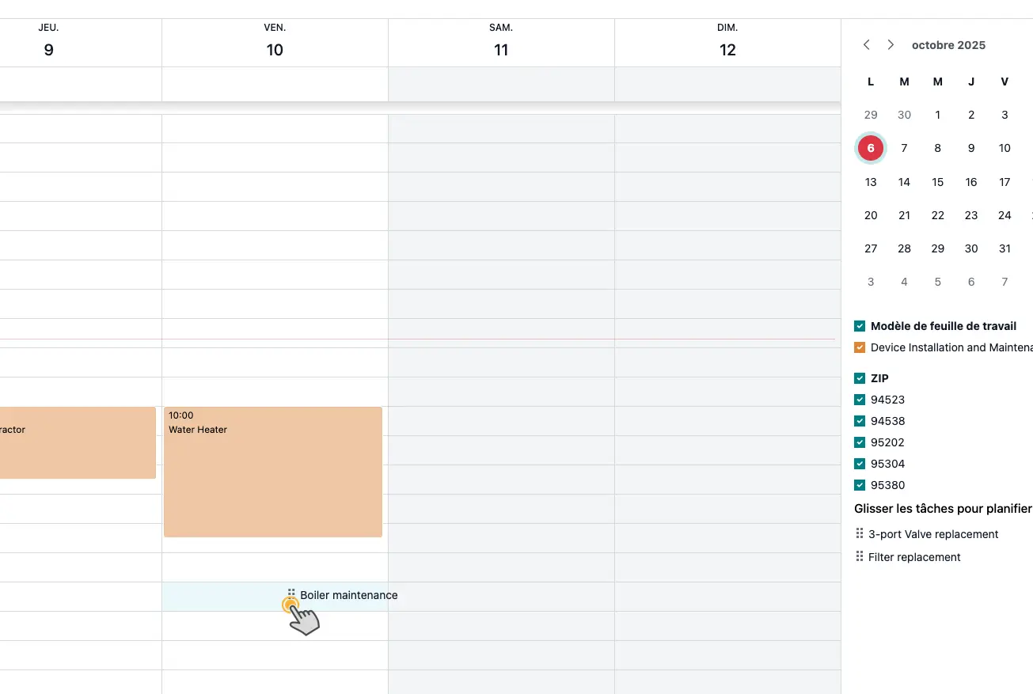
Task: Disable ZIP code 94523 filter
Action: [x=860, y=400]
